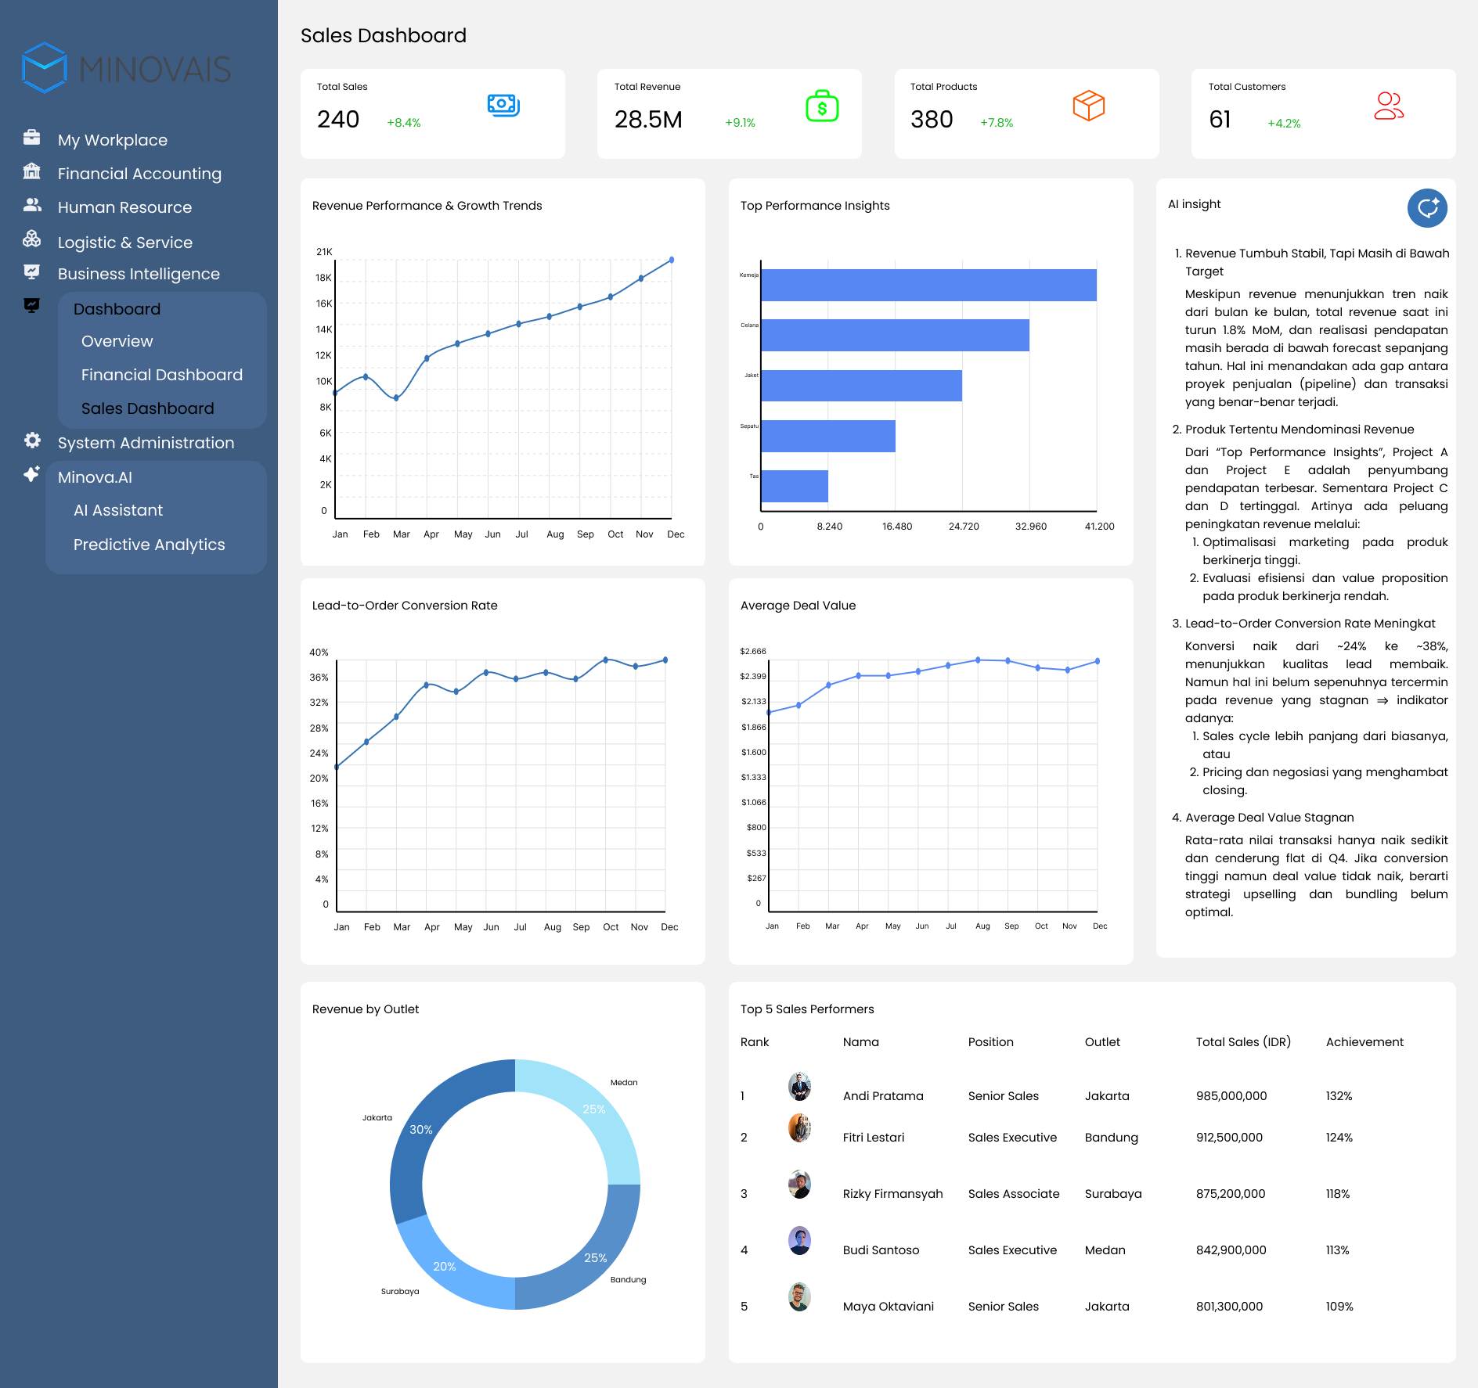Expand the Business Intelligence menu
1478x1388 pixels.
click(139, 274)
